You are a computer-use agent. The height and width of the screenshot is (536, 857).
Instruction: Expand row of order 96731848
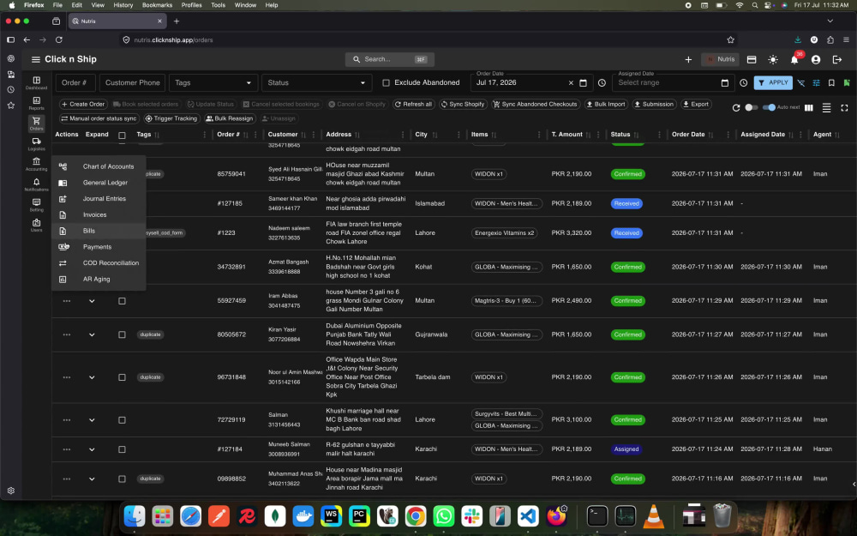pos(92,377)
